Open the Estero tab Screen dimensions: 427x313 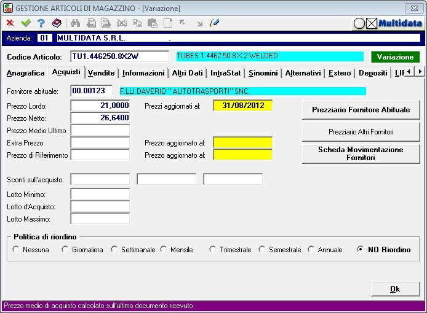340,73
